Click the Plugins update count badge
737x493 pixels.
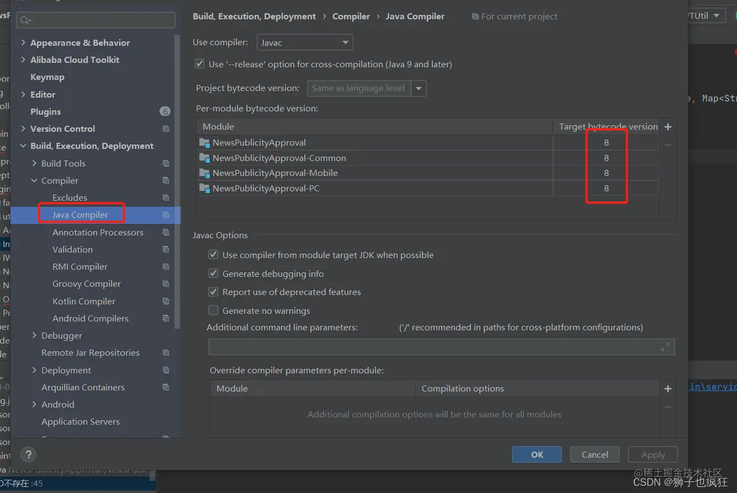[165, 111]
